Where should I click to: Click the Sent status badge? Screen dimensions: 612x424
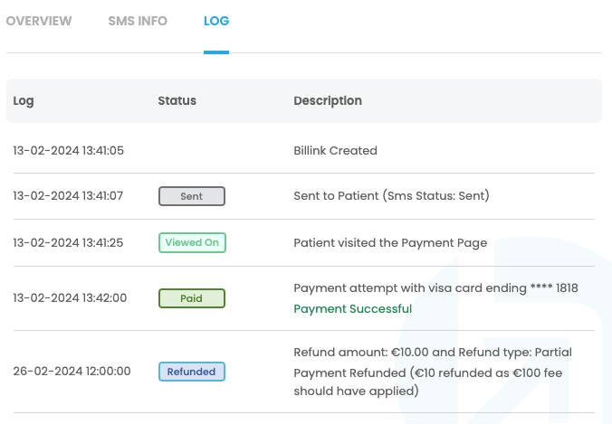pos(192,196)
